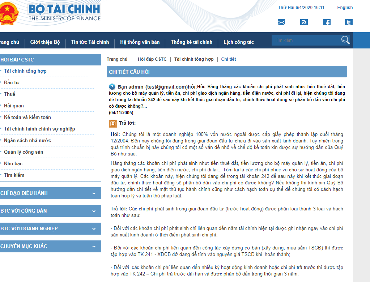
Task: Click the Tìm kiếm search input field
Action: pos(306,40)
